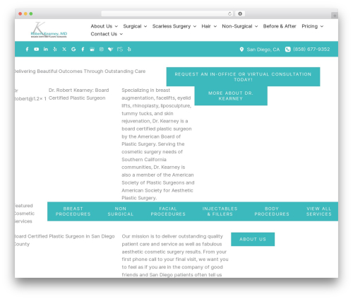The height and width of the screenshot is (299, 353).
Task: Click the phone handset icon
Action: coord(287,49)
